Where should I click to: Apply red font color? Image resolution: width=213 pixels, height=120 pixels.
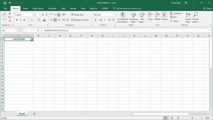click(44, 20)
